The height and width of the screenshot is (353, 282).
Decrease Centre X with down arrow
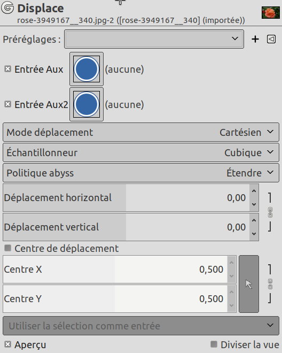pyautogui.click(x=231, y=276)
